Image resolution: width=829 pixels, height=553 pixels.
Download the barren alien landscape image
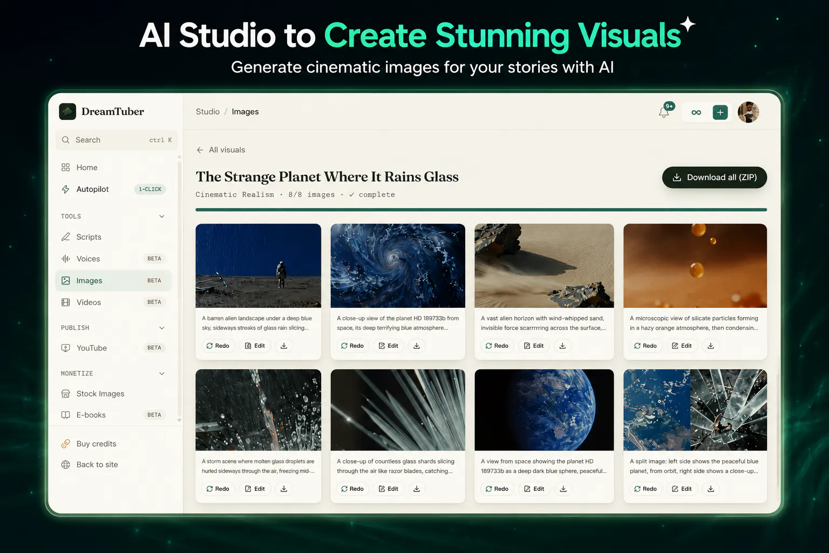pyautogui.click(x=284, y=346)
